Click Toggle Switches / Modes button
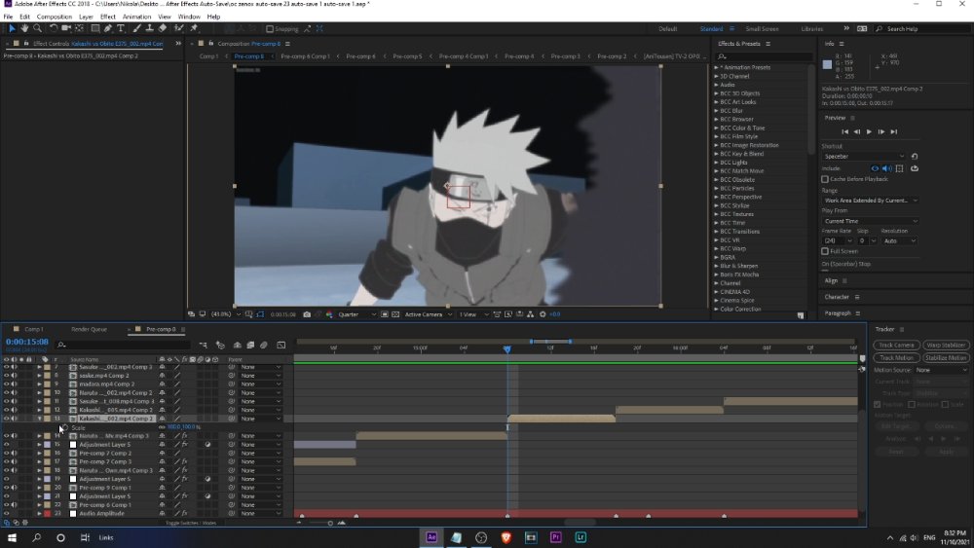Screen dimensions: 974x548 coord(191,523)
